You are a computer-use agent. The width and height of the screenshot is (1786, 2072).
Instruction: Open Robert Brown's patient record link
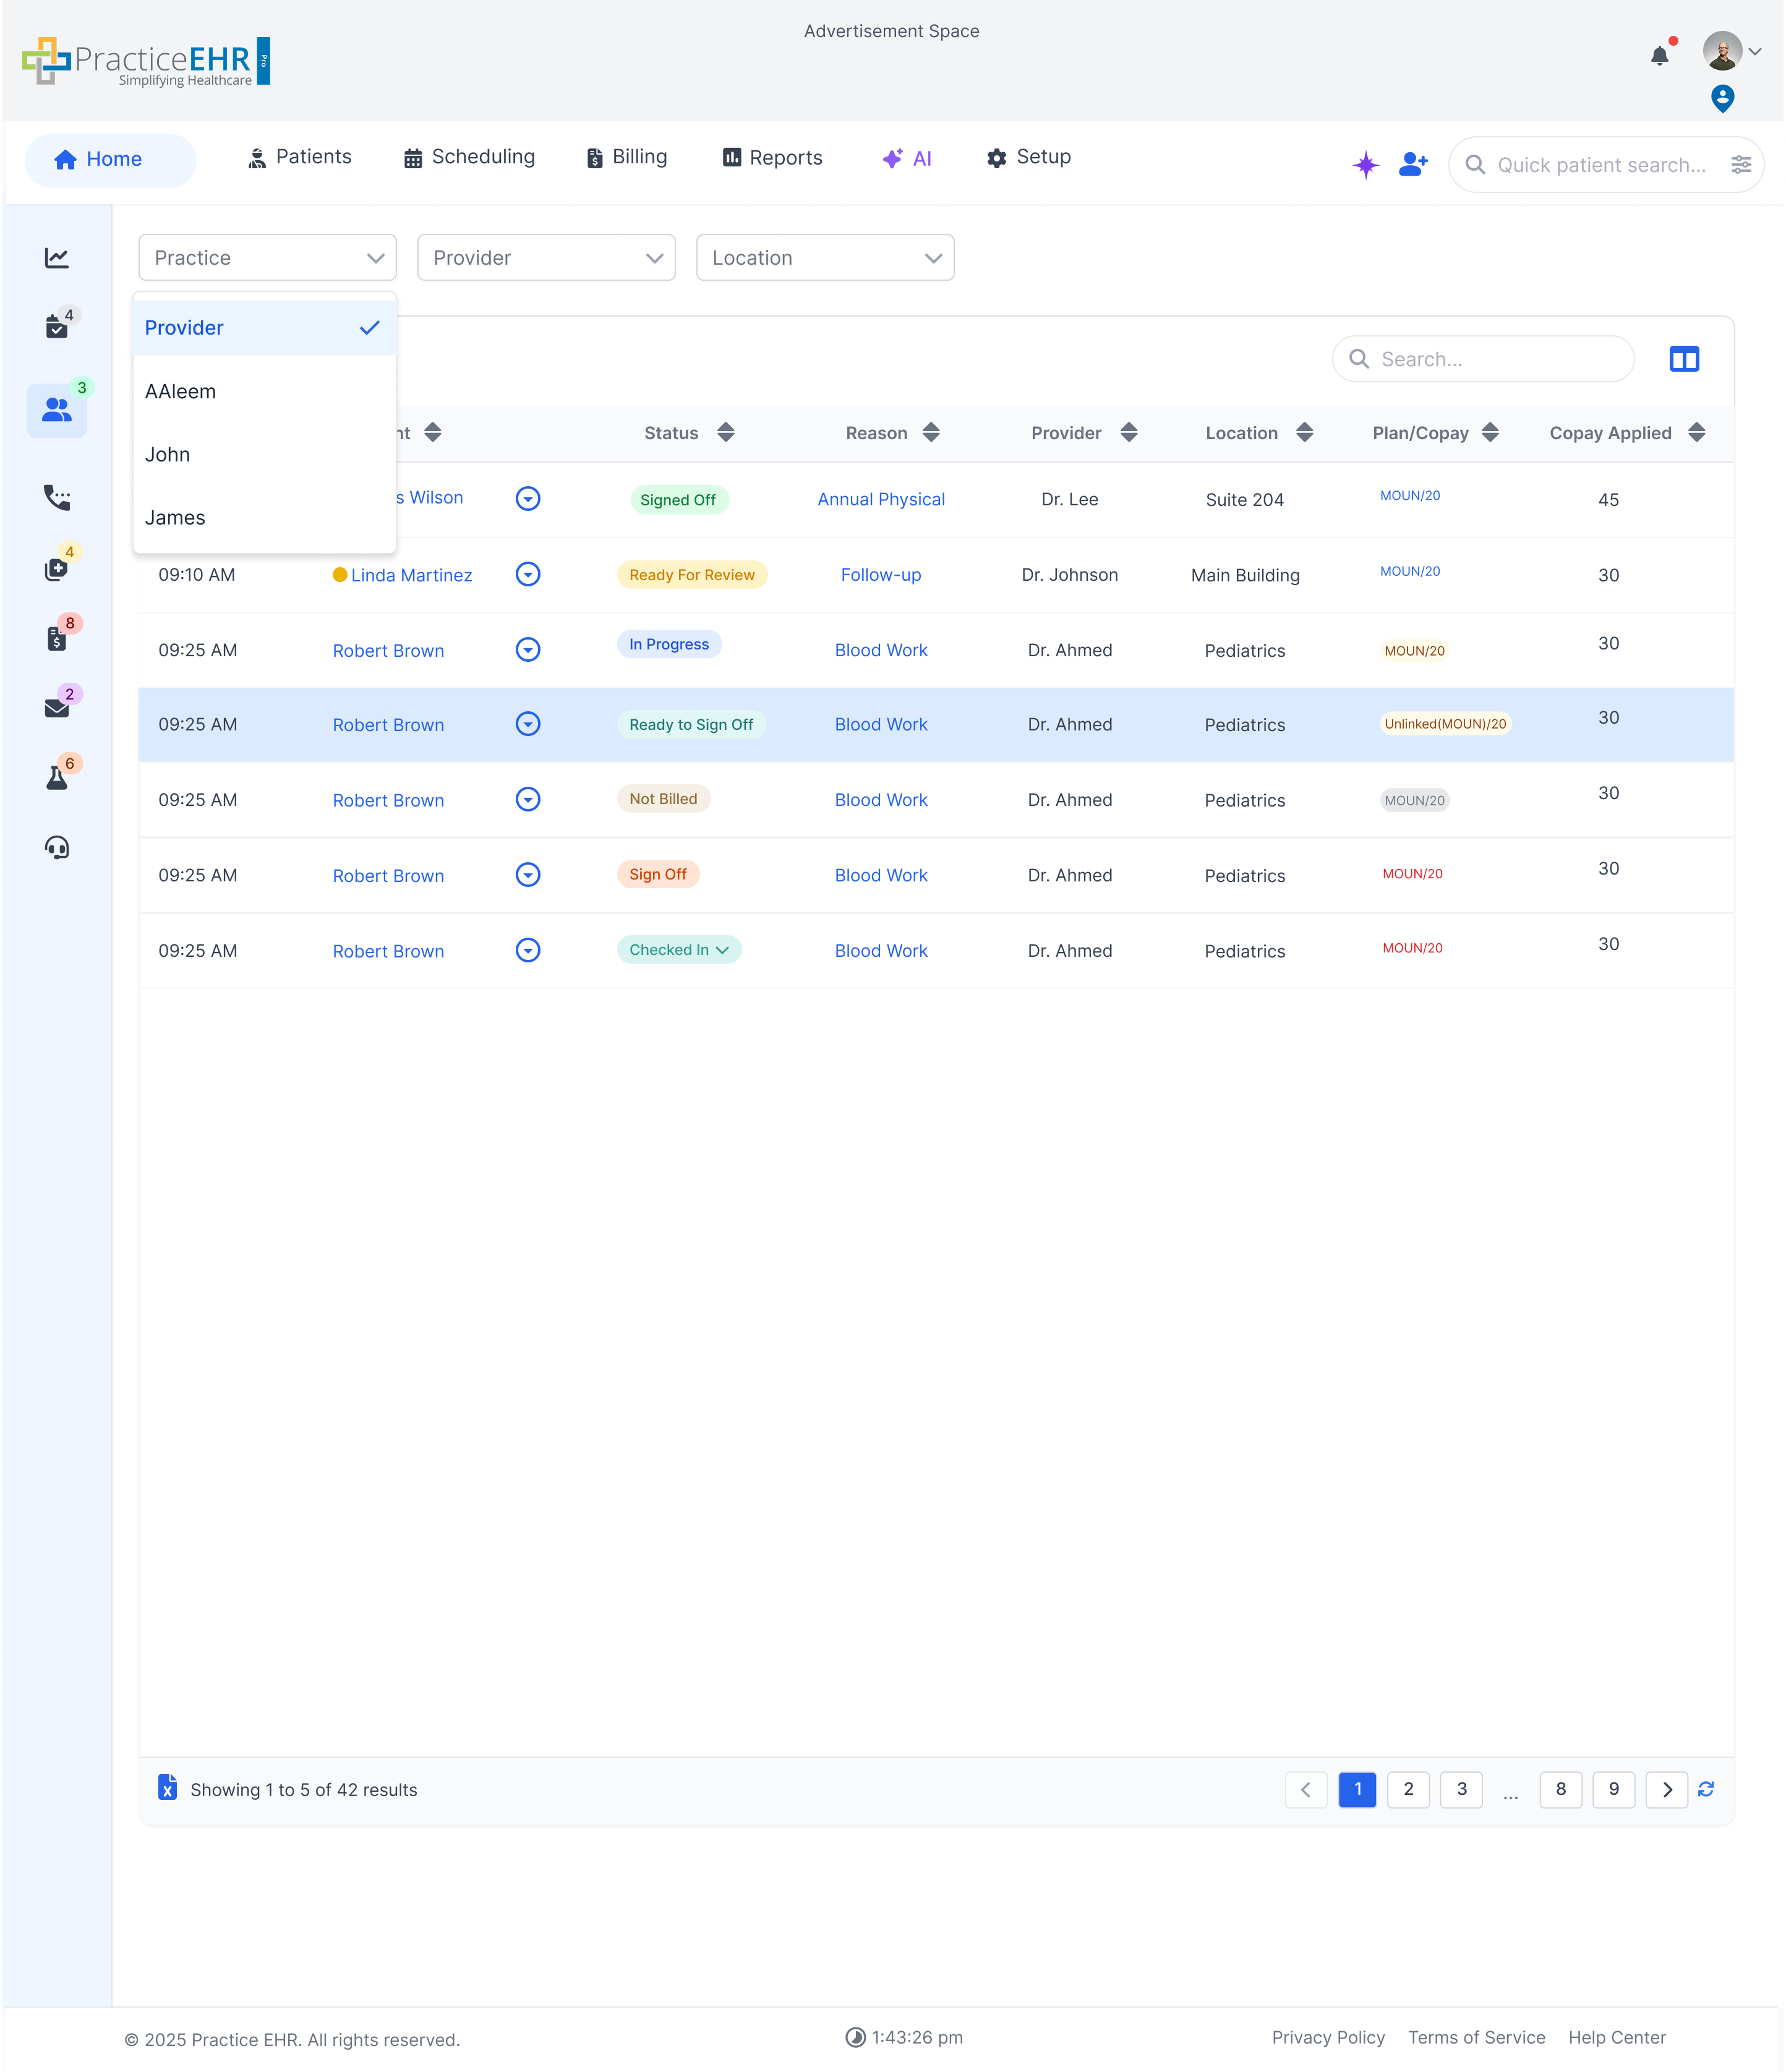pos(388,650)
